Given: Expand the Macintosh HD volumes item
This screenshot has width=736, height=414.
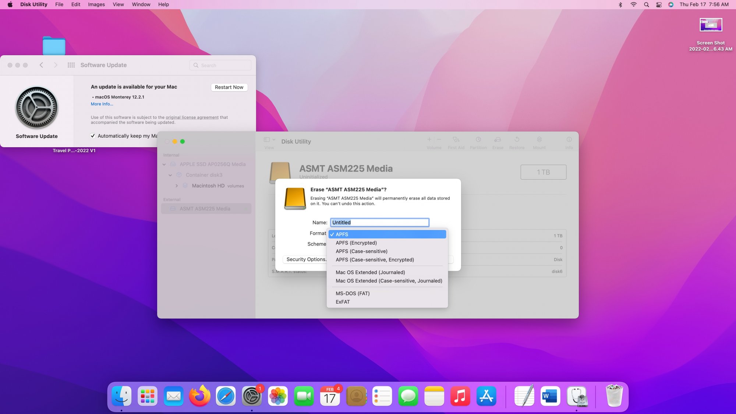Looking at the screenshot, I should tap(177, 186).
